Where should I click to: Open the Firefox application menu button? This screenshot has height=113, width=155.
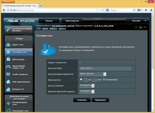[x=8, y=2]
